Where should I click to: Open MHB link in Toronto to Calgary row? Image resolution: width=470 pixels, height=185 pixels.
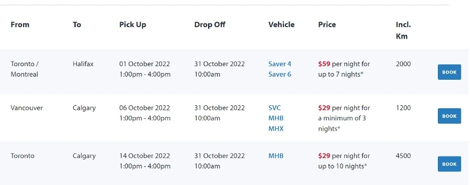tap(276, 156)
